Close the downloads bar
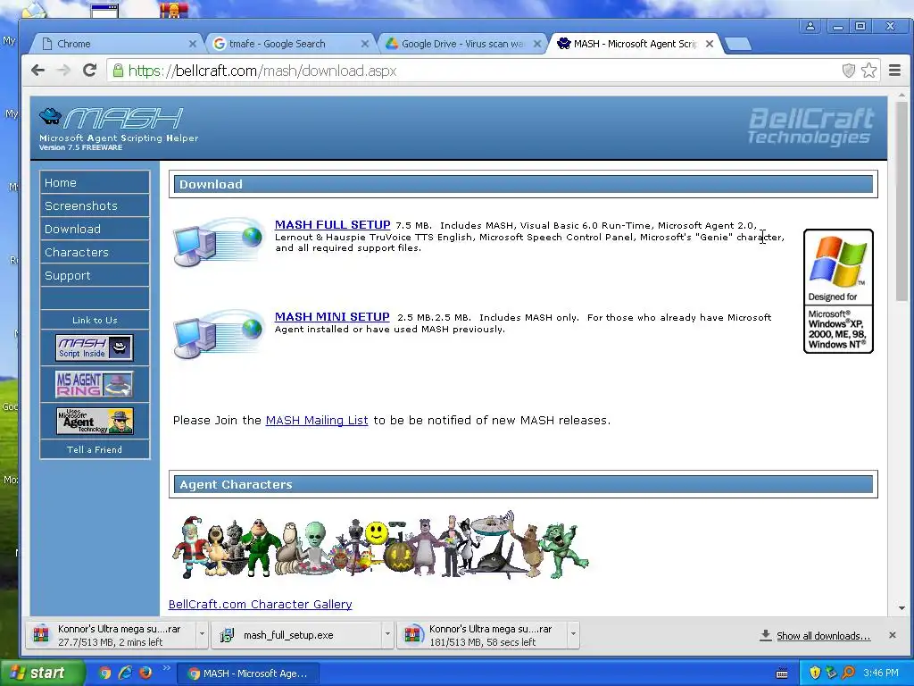Screen dimensions: 914x686 (x=892, y=635)
